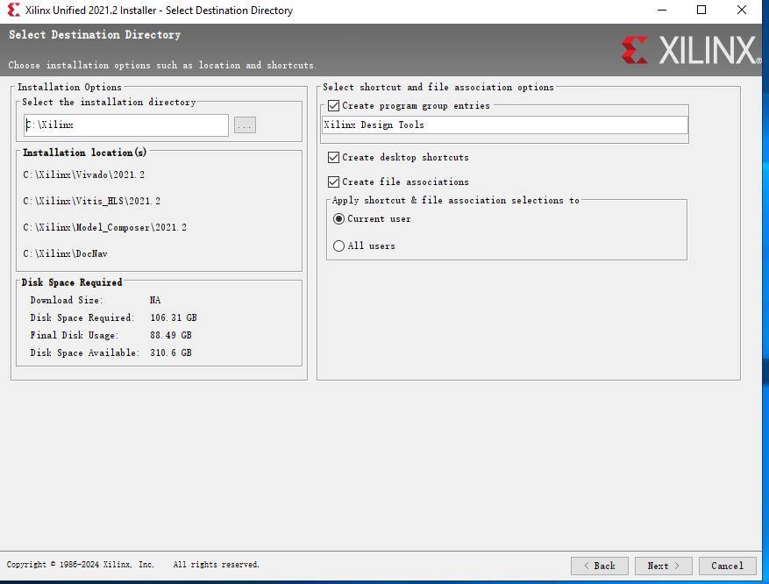Viewport: 769px width, 584px height.
Task: Disable Create file associations checkbox
Action: [333, 182]
